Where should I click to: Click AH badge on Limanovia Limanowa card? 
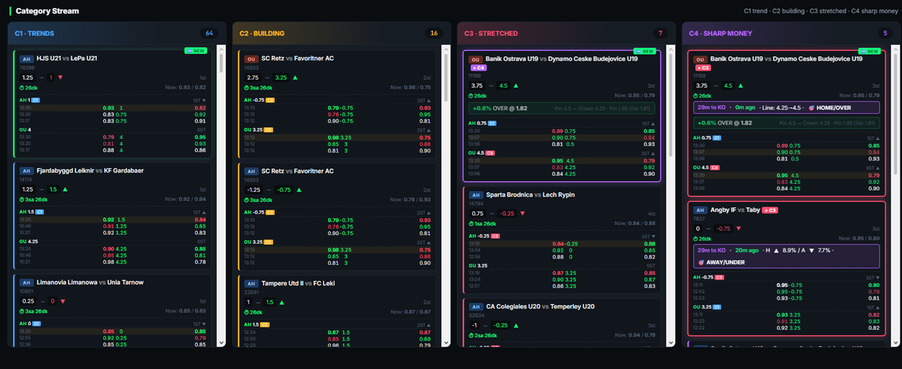pyautogui.click(x=26, y=283)
